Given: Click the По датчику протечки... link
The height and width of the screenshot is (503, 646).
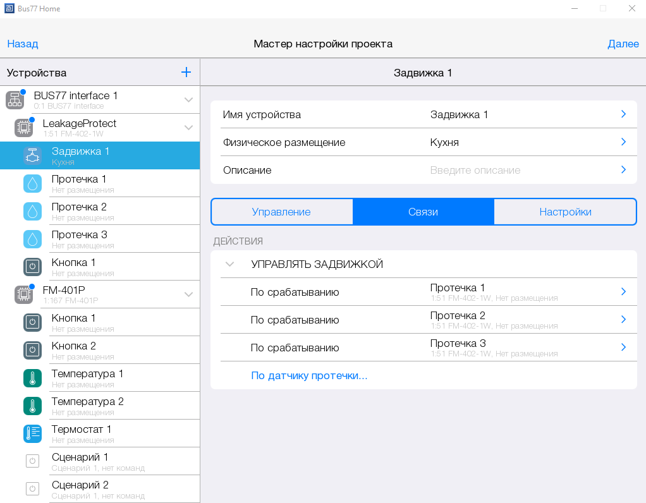Looking at the screenshot, I should point(309,375).
